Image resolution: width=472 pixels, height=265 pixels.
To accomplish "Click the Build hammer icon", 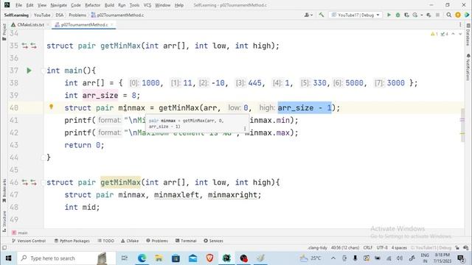I will pyautogui.click(x=322, y=15).
